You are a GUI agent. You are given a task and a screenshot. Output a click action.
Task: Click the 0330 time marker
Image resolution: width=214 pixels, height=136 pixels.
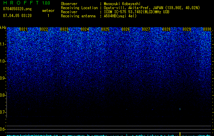pyautogui.click(x=207, y=29)
